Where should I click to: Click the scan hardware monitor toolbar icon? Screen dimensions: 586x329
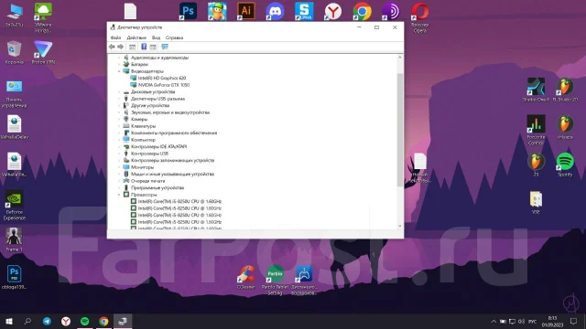coord(165,47)
